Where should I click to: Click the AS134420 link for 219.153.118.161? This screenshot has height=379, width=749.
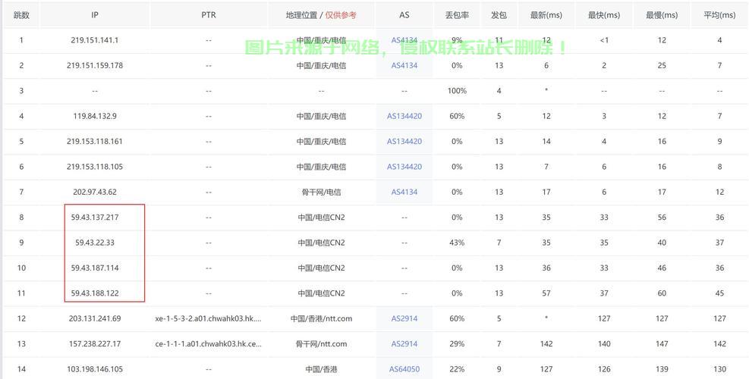[404, 142]
